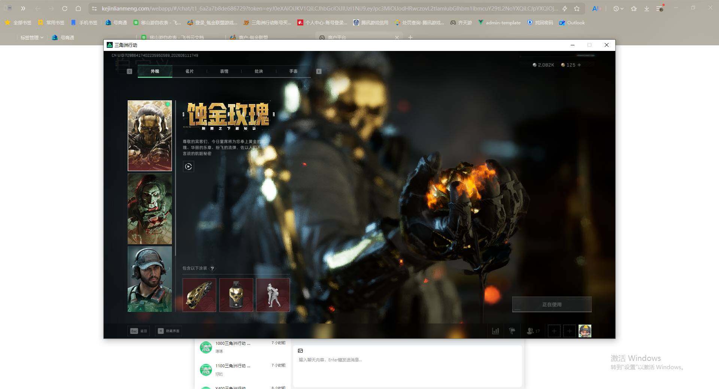Open the 全部书签 bookmarks folder

[x=18, y=23]
